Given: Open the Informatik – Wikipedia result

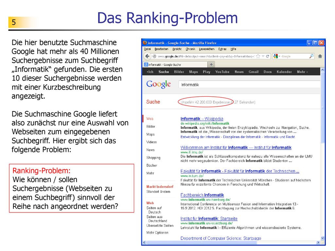Looking at the screenshot, I should coord(202,119).
